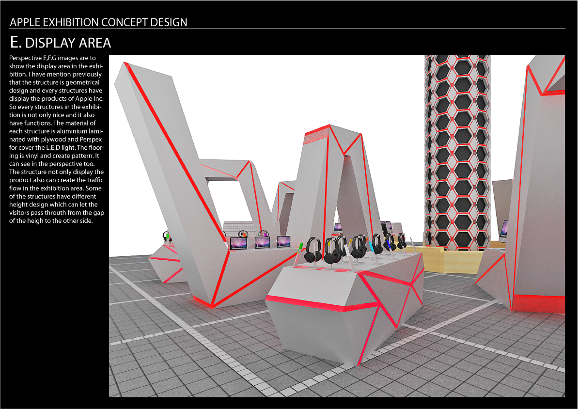
Task: Click the headphones on the far left counter
Action: pyautogui.click(x=167, y=236)
